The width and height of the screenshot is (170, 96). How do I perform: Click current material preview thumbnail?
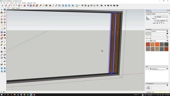[x=148, y=33]
